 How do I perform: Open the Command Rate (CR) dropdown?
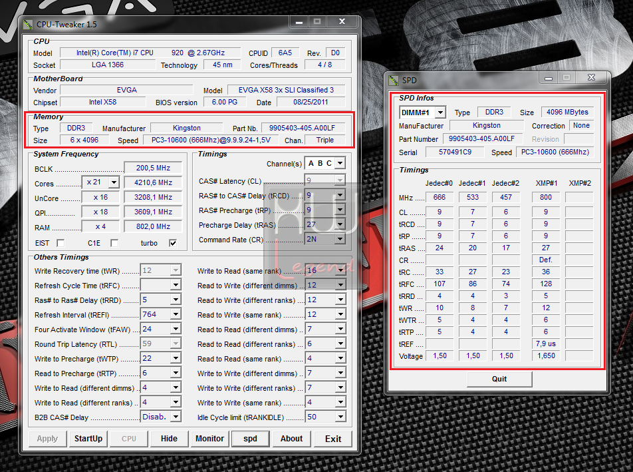[x=340, y=239]
